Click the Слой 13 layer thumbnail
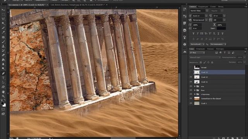 tap(197, 72)
